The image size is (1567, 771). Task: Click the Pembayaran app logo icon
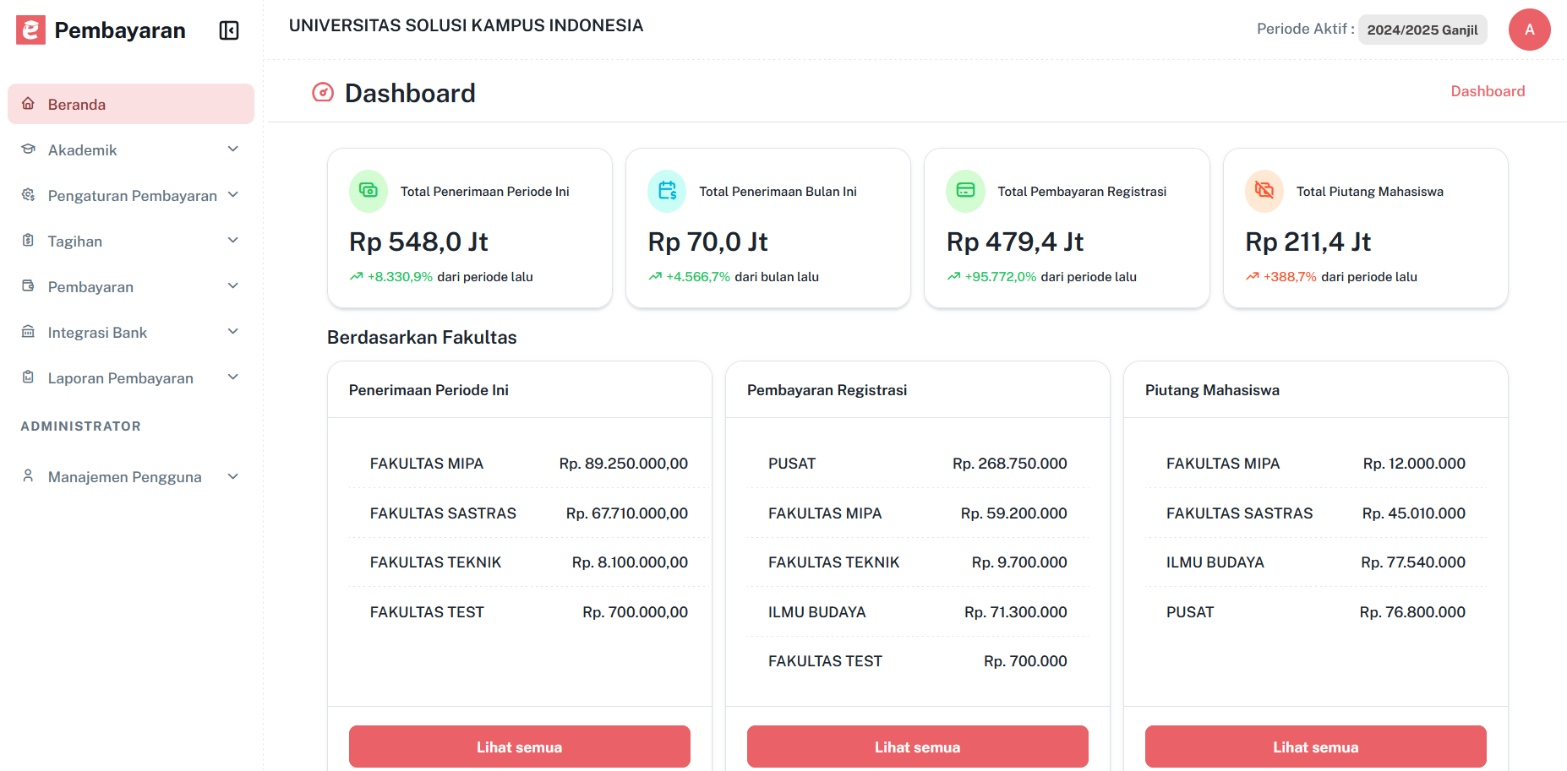pyautogui.click(x=30, y=30)
